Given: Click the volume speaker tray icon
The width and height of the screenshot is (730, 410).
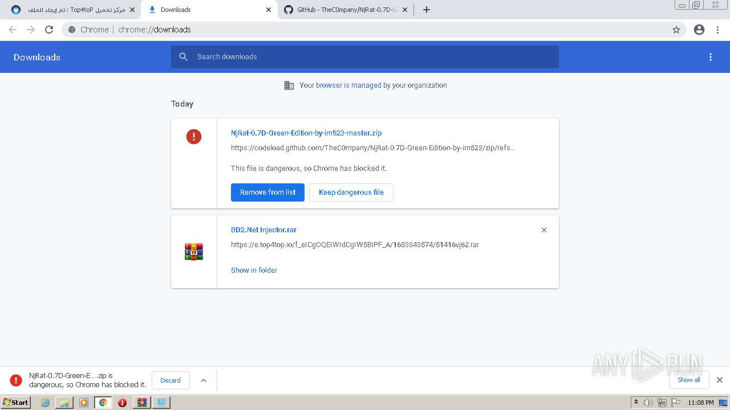Looking at the screenshot, I should coord(648,403).
